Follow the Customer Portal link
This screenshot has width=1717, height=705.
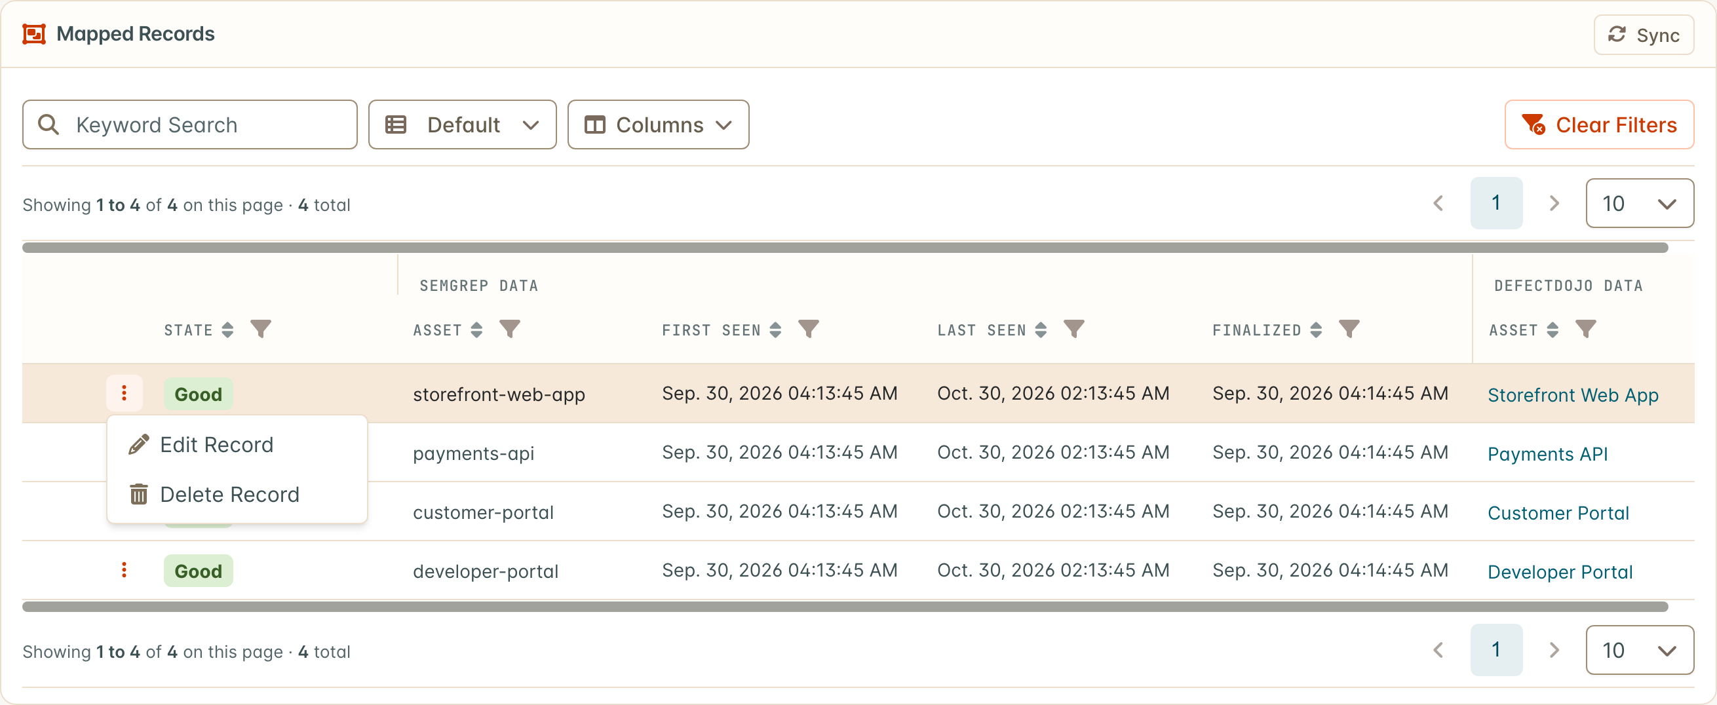coord(1558,512)
